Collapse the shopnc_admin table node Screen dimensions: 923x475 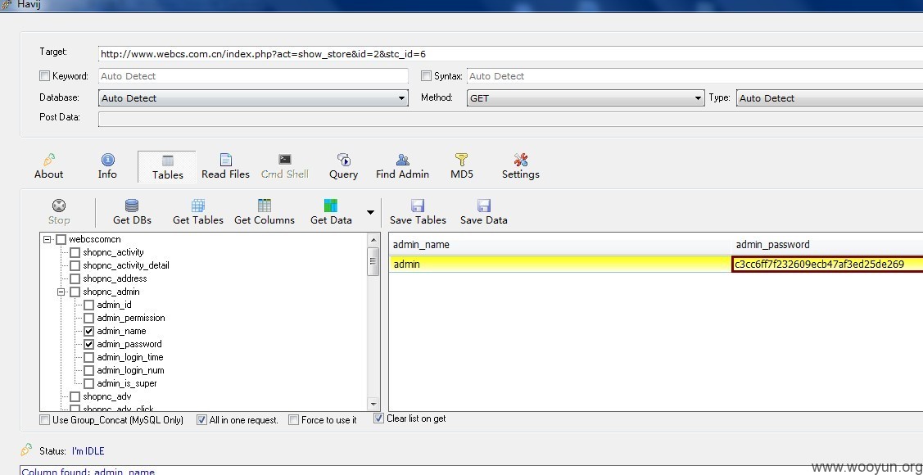click(x=61, y=292)
